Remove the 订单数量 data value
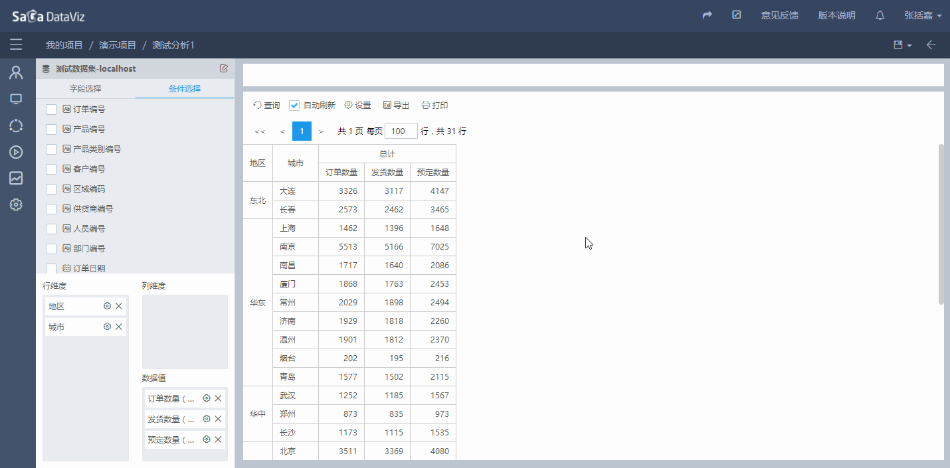This screenshot has width=950, height=468. pyautogui.click(x=218, y=398)
